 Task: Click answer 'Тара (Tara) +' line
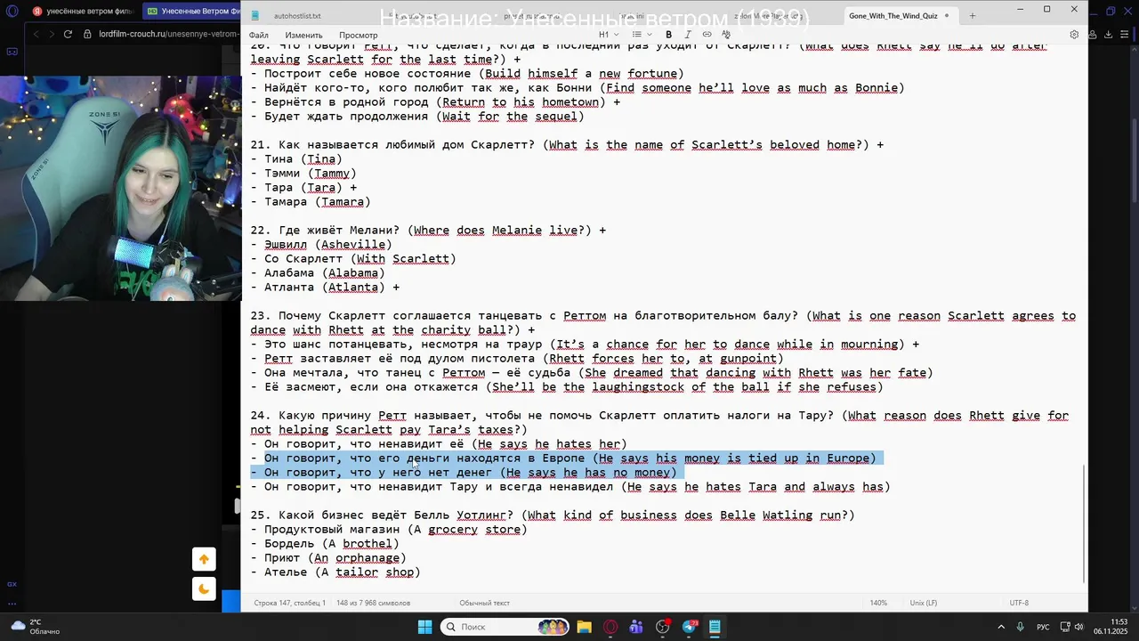[303, 188]
